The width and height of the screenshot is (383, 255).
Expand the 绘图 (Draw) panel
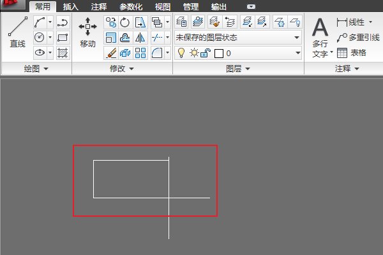click(36, 69)
